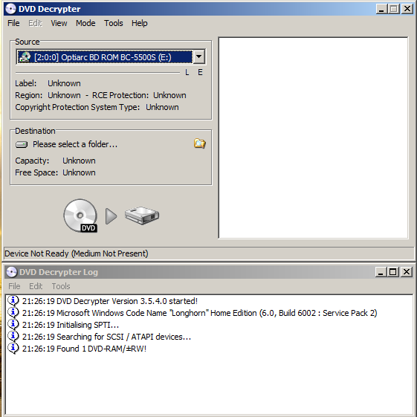This screenshot has width=417, height=417.
Task: Click 'Please select a folder...' destination text
Action: [x=75, y=144]
